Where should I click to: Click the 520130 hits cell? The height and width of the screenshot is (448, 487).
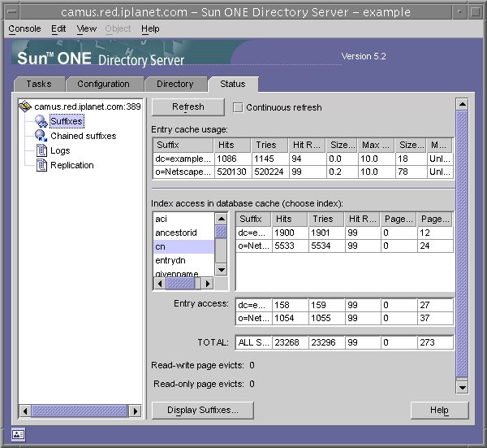pyautogui.click(x=233, y=172)
